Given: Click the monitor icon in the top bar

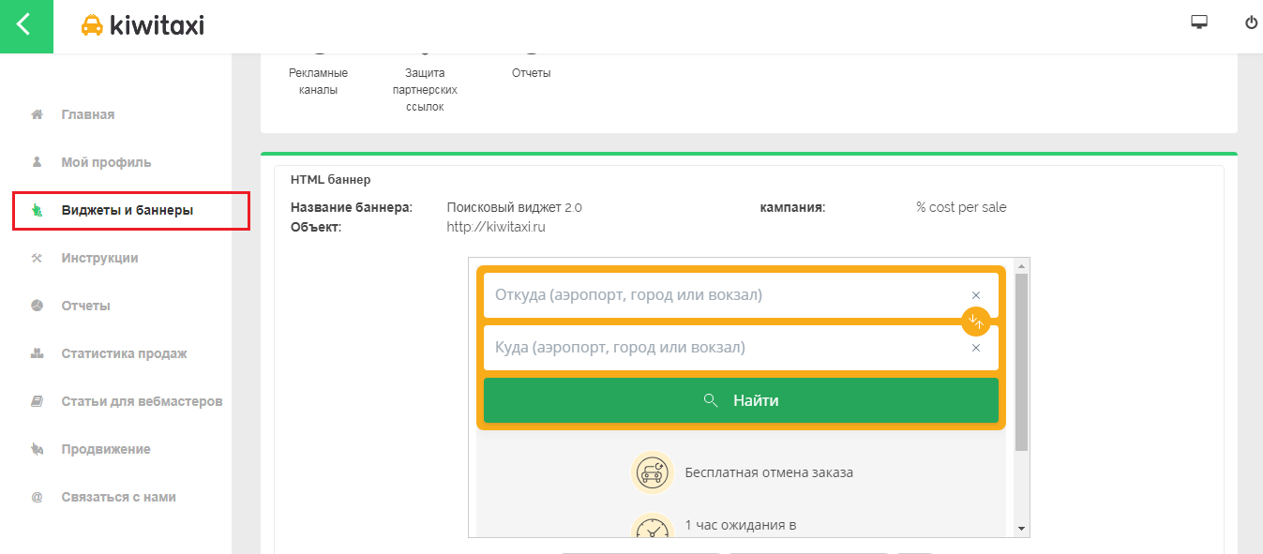Looking at the screenshot, I should (x=1197, y=20).
